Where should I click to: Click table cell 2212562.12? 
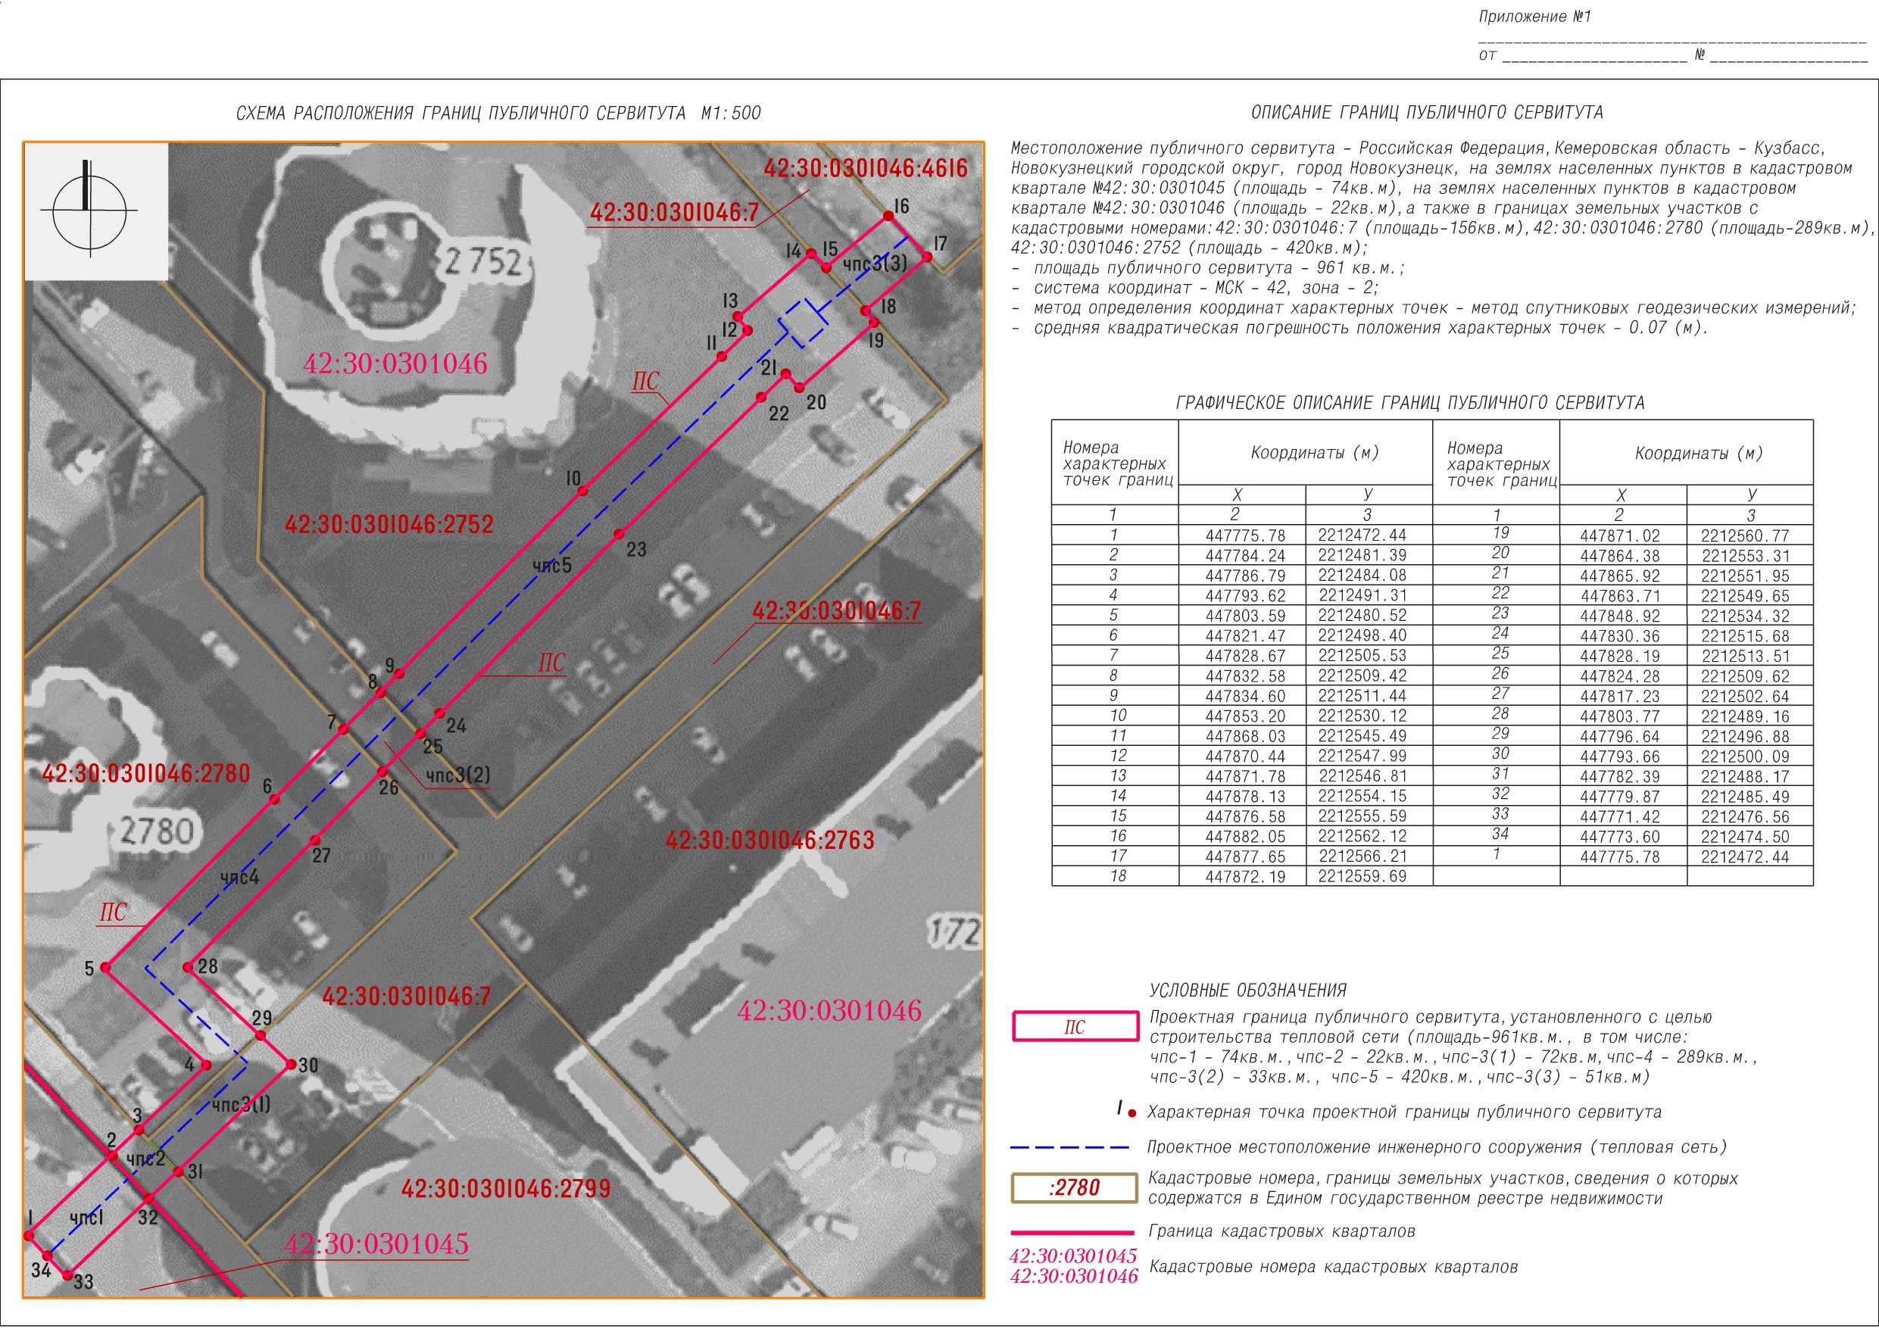coord(1362,836)
